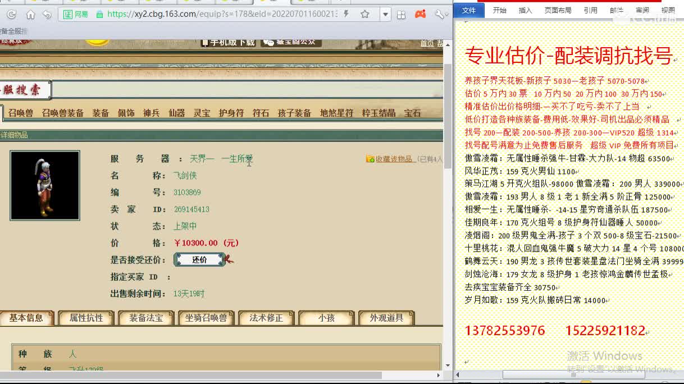The image size is (684, 384).
Task: Open the 装备 search tab
Action: click(101, 113)
